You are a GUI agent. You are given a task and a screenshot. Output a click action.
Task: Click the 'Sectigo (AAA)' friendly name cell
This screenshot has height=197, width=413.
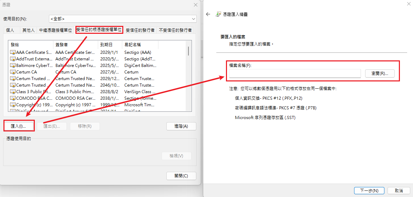[x=137, y=52]
